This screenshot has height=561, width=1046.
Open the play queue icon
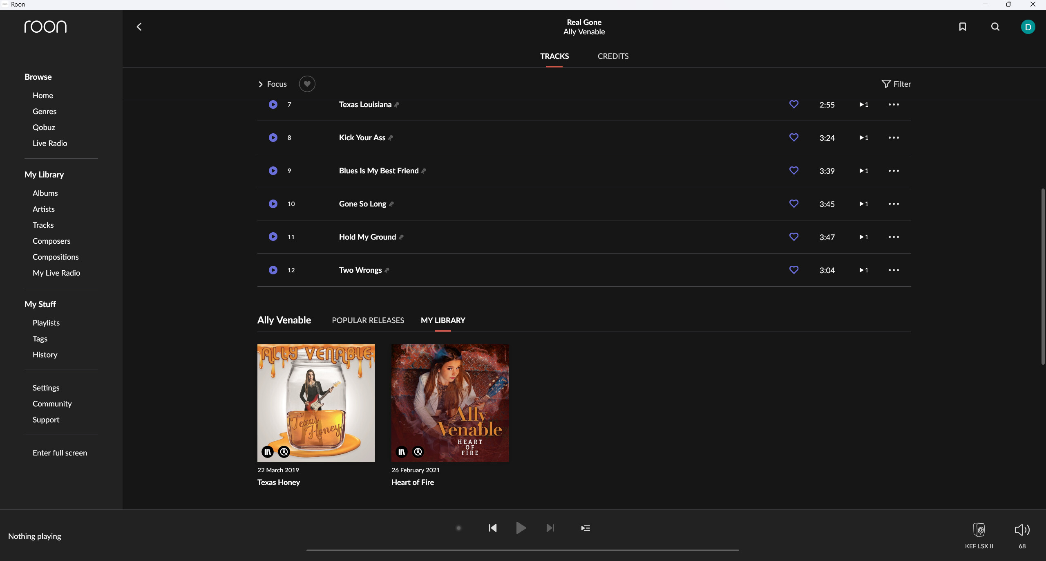click(586, 528)
